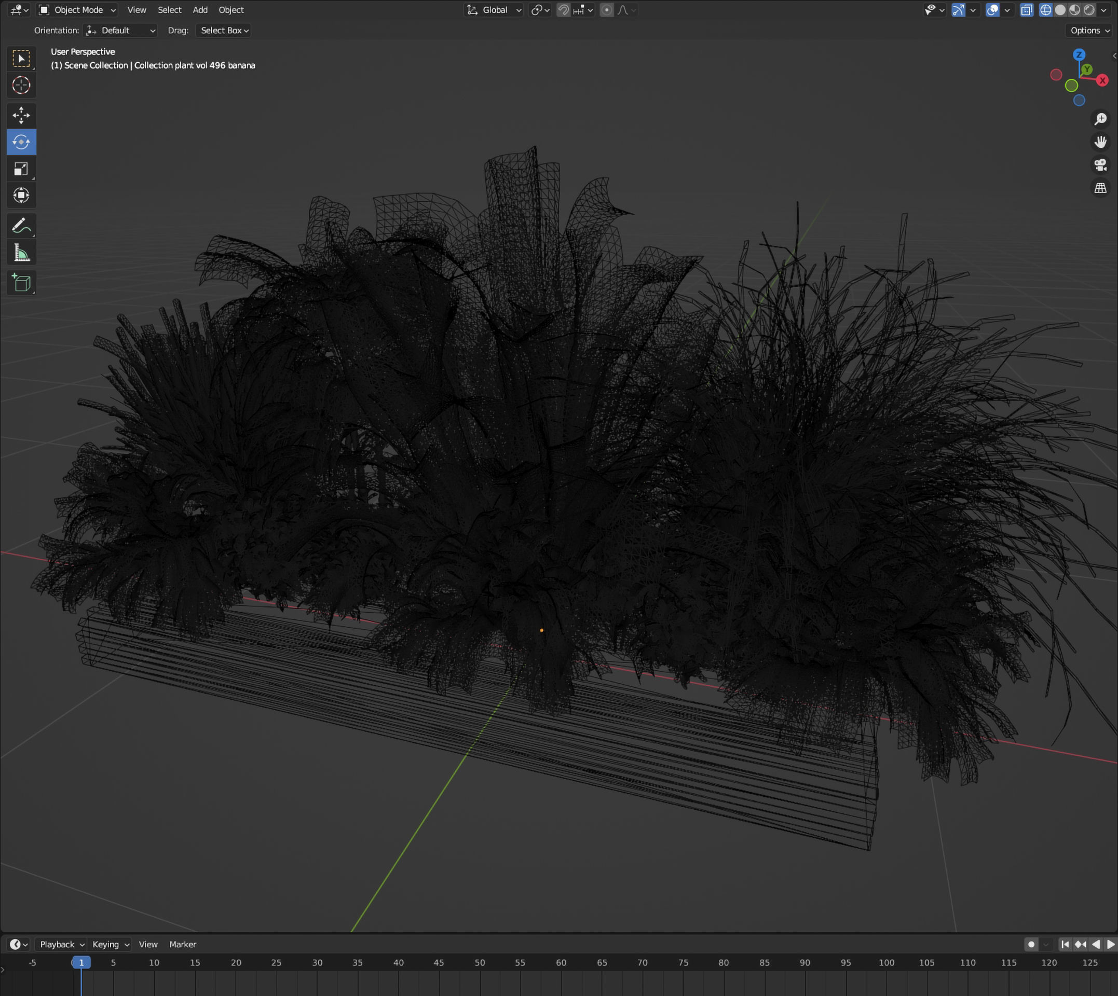Viewport: 1118px width, 996px height.
Task: Switch to material preview shading
Action: (1074, 10)
